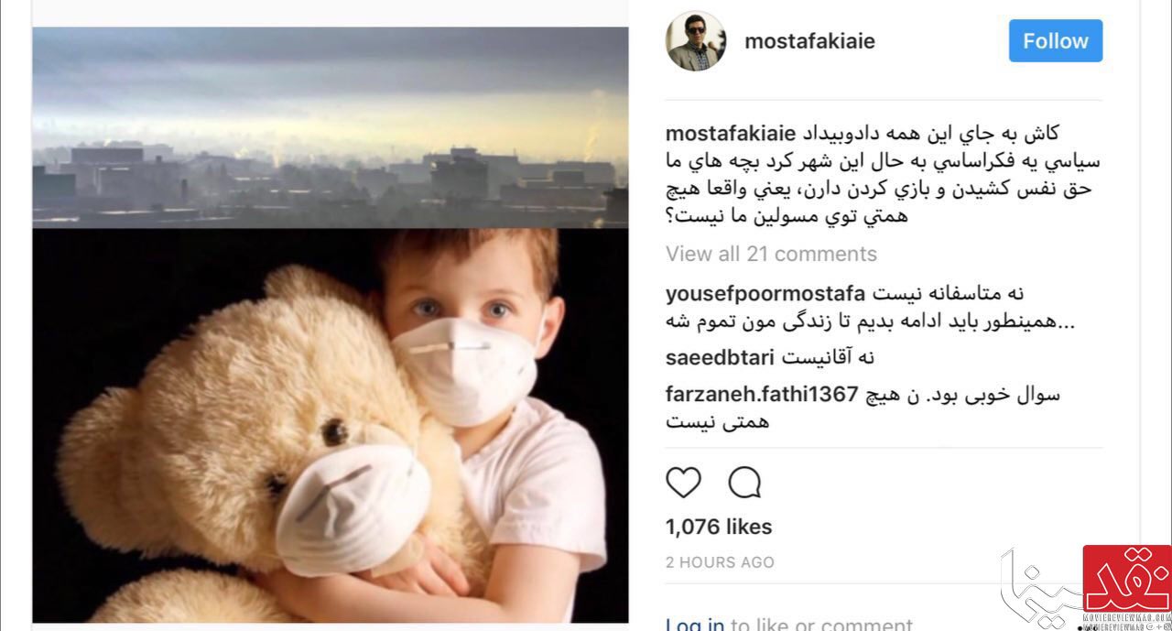This screenshot has height=631, width=1172.
Task: Open the mostafakiaie username in header
Action: point(810,41)
